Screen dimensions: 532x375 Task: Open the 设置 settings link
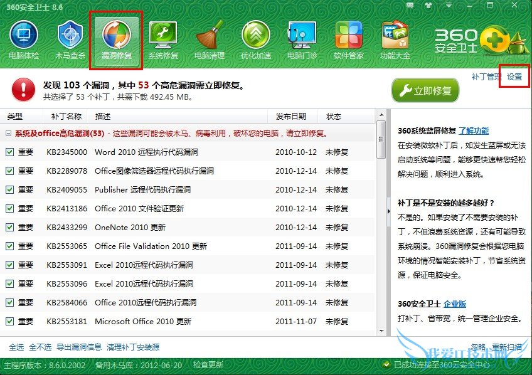pyautogui.click(x=514, y=77)
